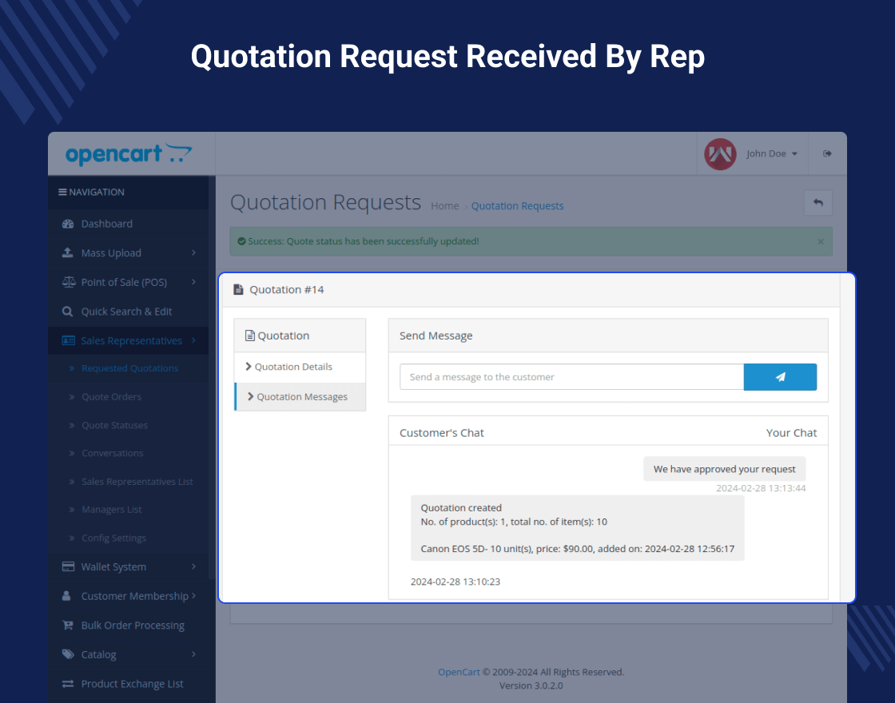Click the Sales Representatives card icon
895x703 pixels.
tap(69, 340)
